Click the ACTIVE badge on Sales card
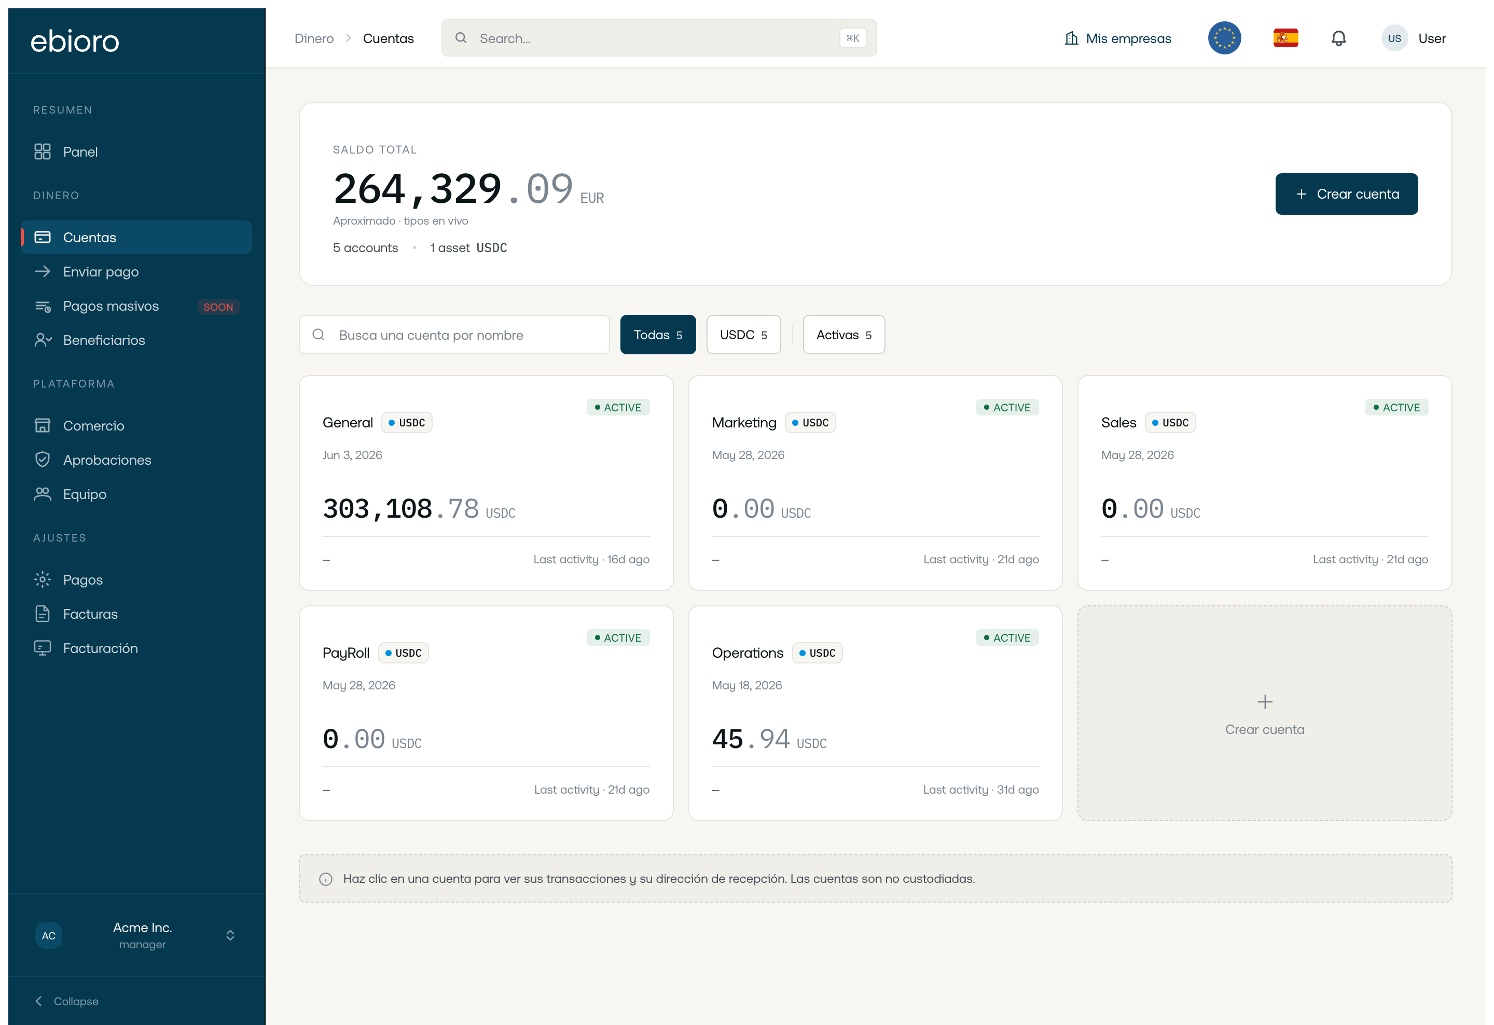The image size is (1494, 1025). (x=1396, y=407)
